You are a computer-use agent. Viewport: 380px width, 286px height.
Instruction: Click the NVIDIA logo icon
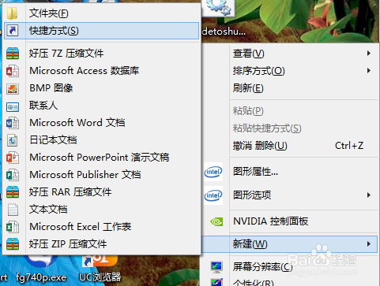(x=216, y=221)
